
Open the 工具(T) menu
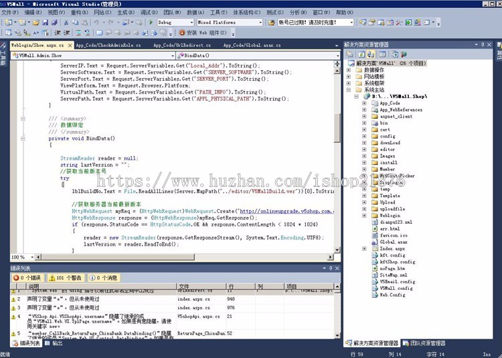[x=218, y=13]
